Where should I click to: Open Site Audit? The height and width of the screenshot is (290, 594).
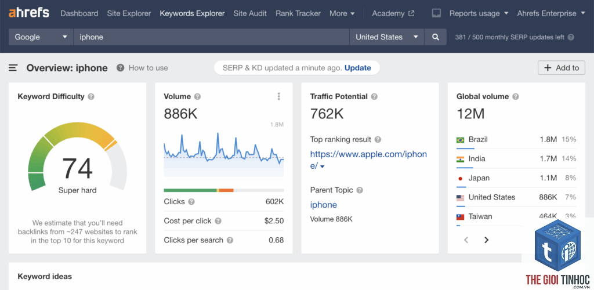pyautogui.click(x=250, y=13)
